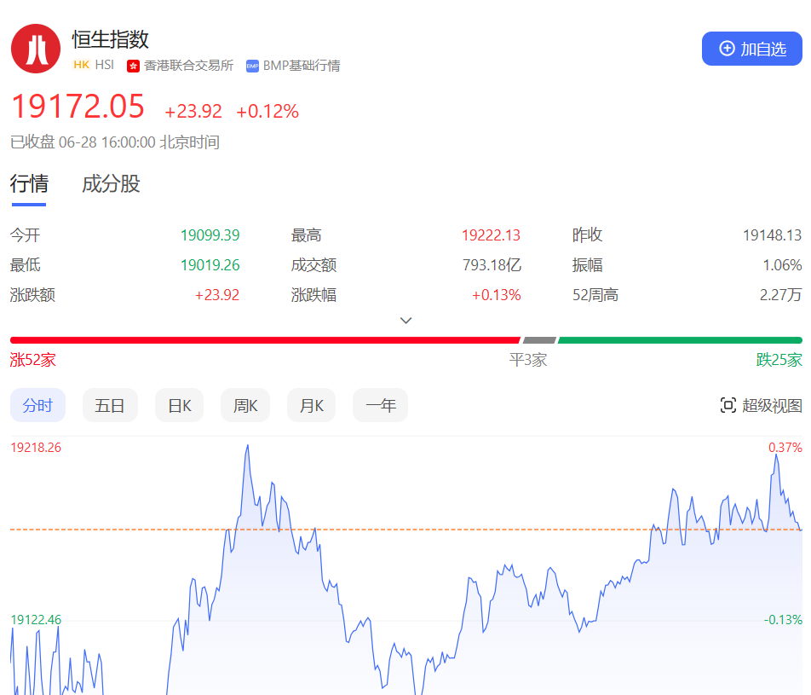
Task: Select the 五日 chart view
Action: (x=110, y=405)
